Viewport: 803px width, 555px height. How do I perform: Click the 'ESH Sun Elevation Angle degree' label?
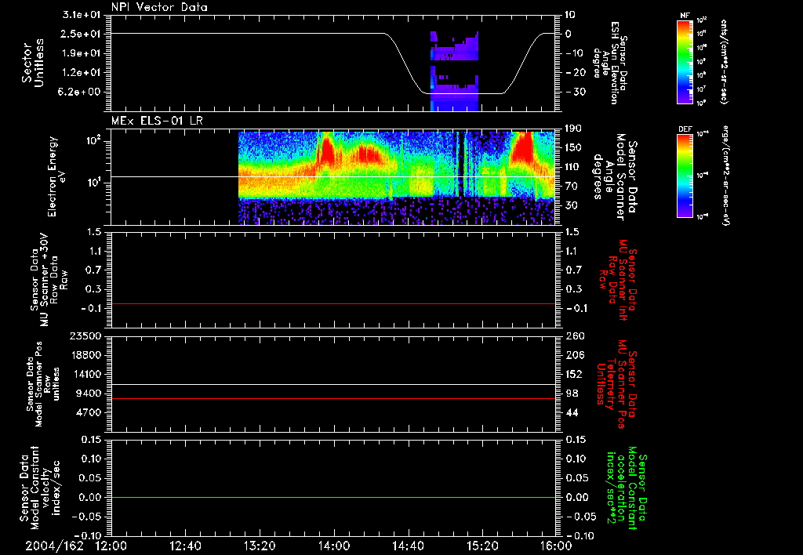coord(609,63)
